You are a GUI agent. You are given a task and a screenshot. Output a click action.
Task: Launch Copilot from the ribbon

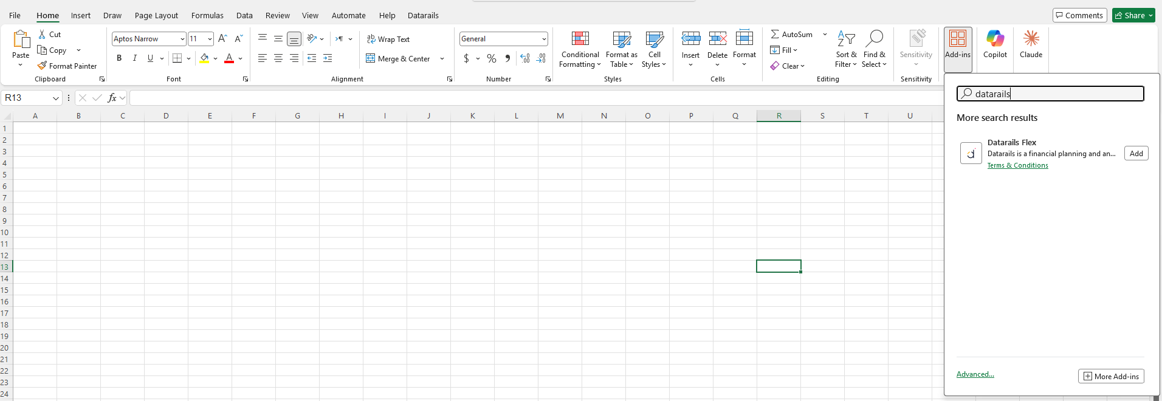[995, 44]
